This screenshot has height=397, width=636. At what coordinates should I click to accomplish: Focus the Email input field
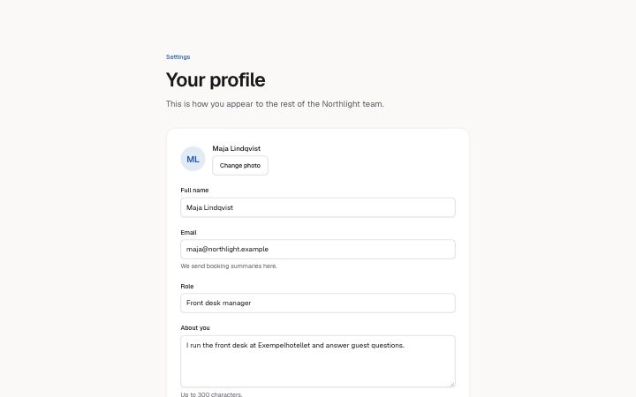pos(318,249)
